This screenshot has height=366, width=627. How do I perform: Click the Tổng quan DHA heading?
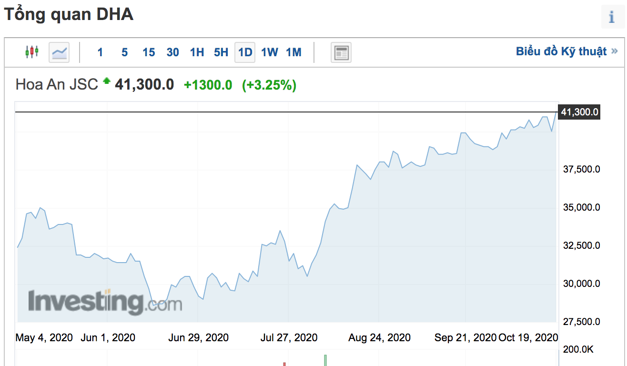click(x=69, y=15)
